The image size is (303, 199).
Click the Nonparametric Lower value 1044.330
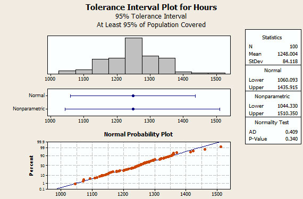(x=288, y=106)
